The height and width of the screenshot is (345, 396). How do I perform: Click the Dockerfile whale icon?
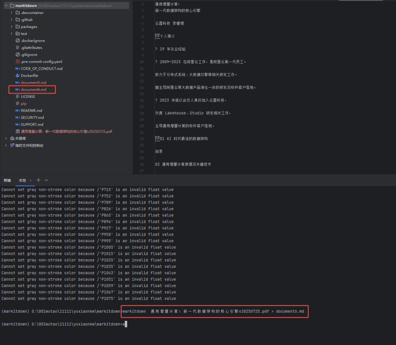click(x=18, y=75)
